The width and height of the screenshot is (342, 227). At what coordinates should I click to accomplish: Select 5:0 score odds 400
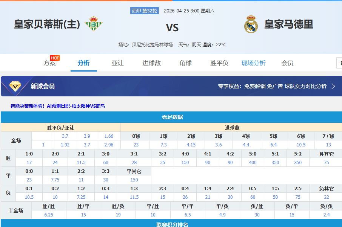pyautogui.click(x=253, y=162)
